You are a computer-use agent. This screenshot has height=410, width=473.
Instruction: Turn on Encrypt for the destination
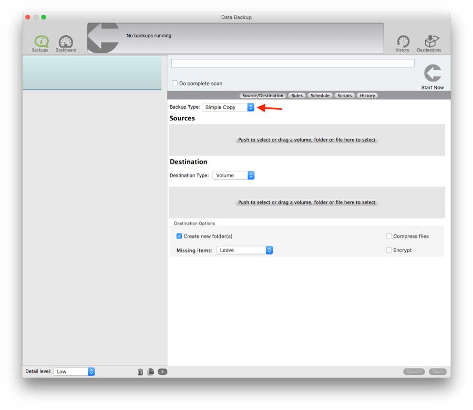tap(389, 250)
